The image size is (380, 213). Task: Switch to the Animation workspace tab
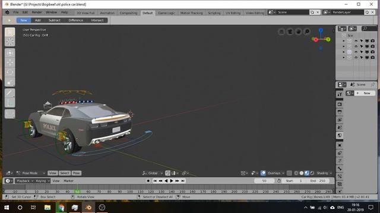point(107,13)
